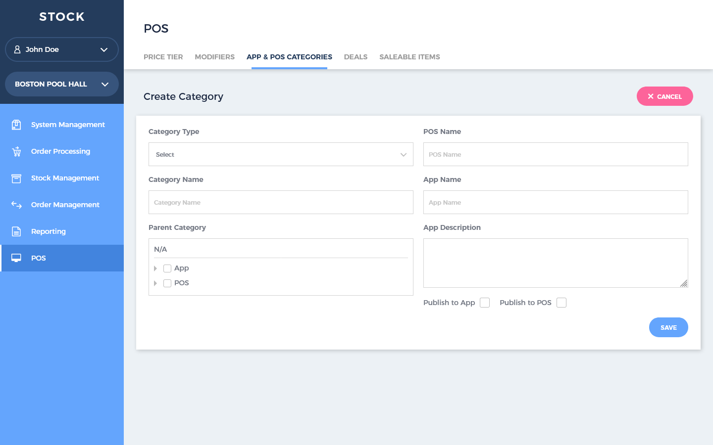Screen dimensions: 713x445
Task: Click the user profile icon beside John Doe
Action: click(17, 49)
